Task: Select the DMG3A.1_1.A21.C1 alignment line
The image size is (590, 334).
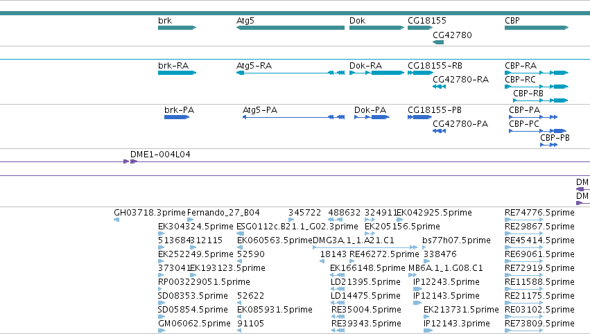Action: pyautogui.click(x=365, y=247)
